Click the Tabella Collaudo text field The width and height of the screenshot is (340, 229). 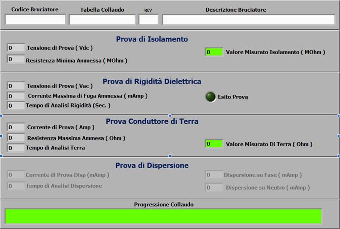click(x=102, y=19)
